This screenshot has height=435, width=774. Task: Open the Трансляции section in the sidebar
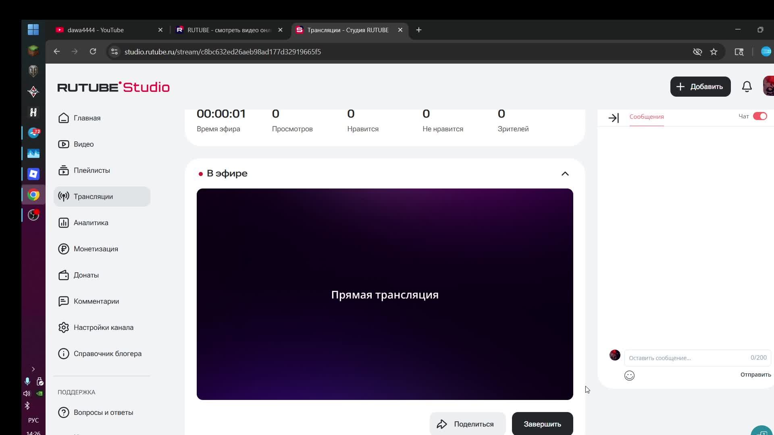coord(93,197)
